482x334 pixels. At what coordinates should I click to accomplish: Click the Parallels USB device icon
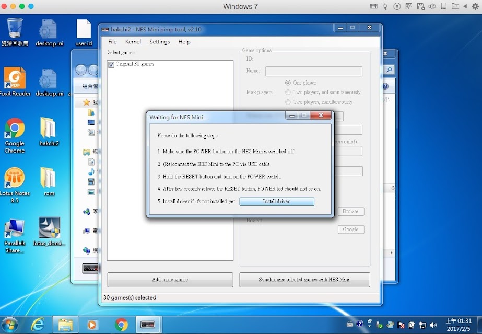point(385,6)
